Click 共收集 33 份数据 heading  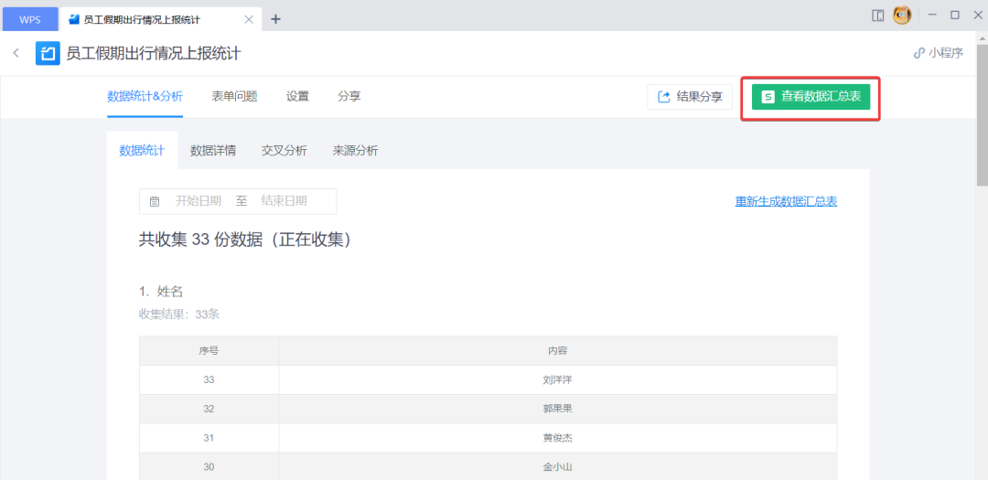(244, 240)
